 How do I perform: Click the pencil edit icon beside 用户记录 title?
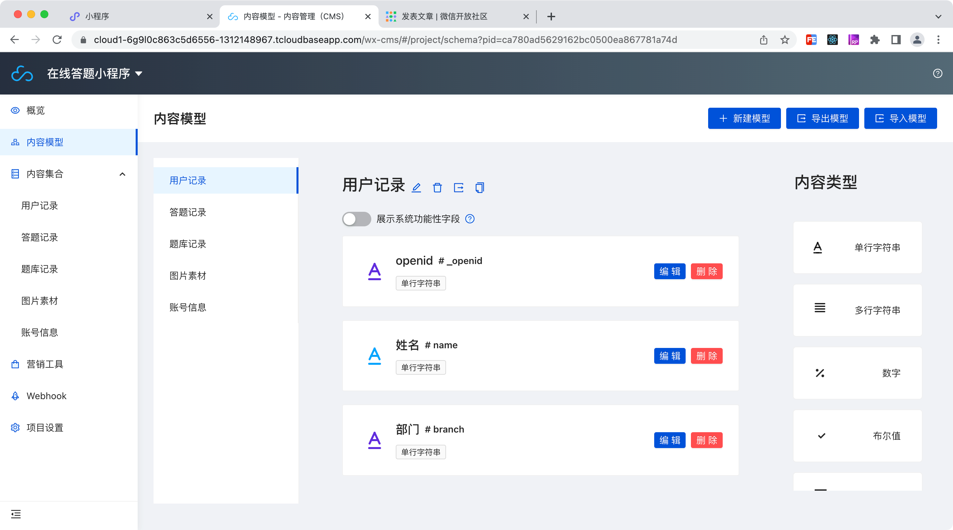click(416, 188)
